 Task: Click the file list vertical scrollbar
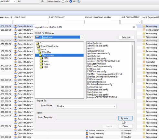point(133,64)
